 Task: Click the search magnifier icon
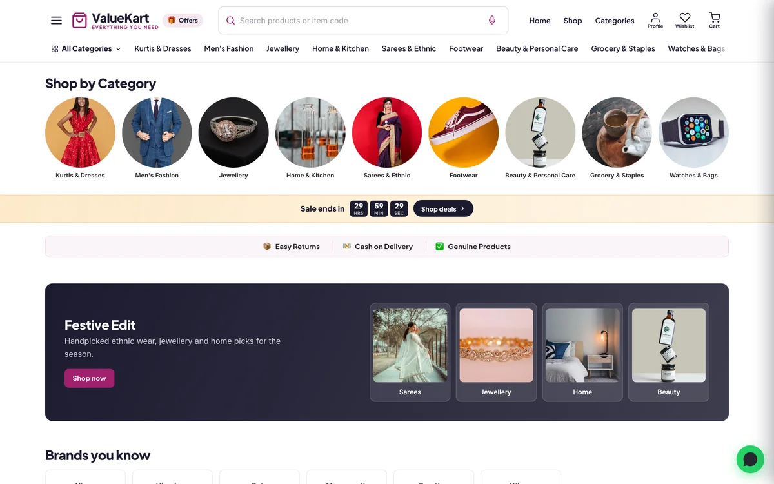[230, 21]
